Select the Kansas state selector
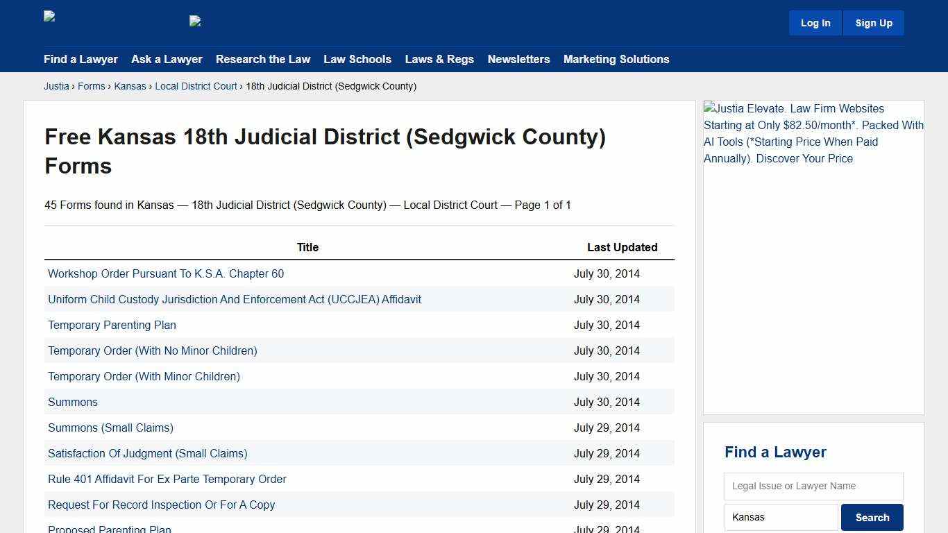Image resolution: width=948 pixels, height=533 pixels. (x=781, y=517)
